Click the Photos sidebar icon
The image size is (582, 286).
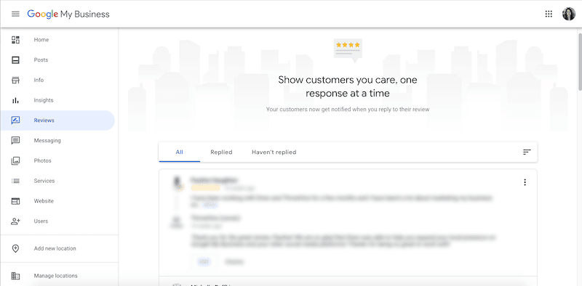tap(15, 160)
